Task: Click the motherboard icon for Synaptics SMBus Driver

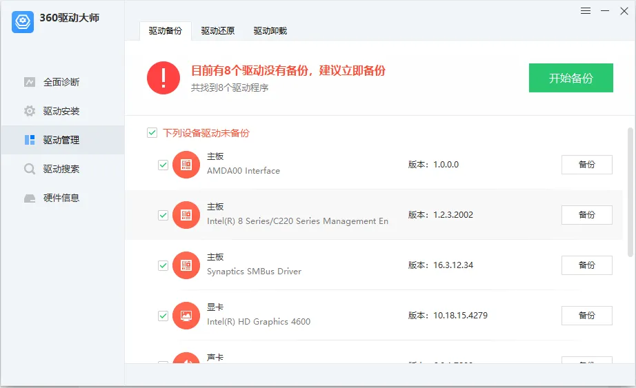Action: coord(186,265)
